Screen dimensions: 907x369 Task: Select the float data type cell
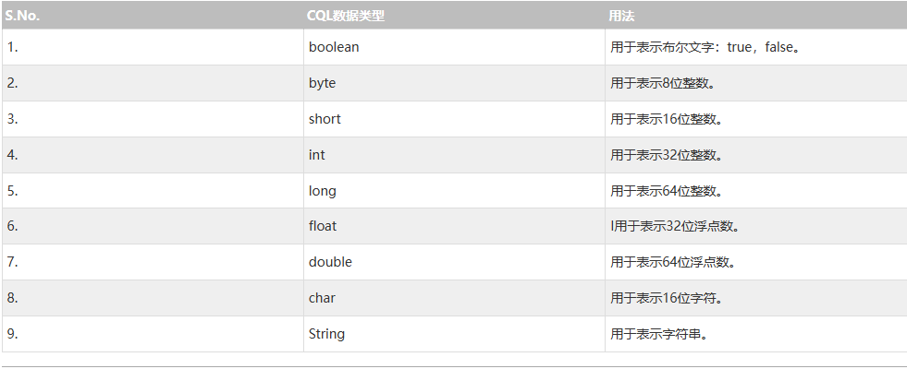tap(323, 226)
